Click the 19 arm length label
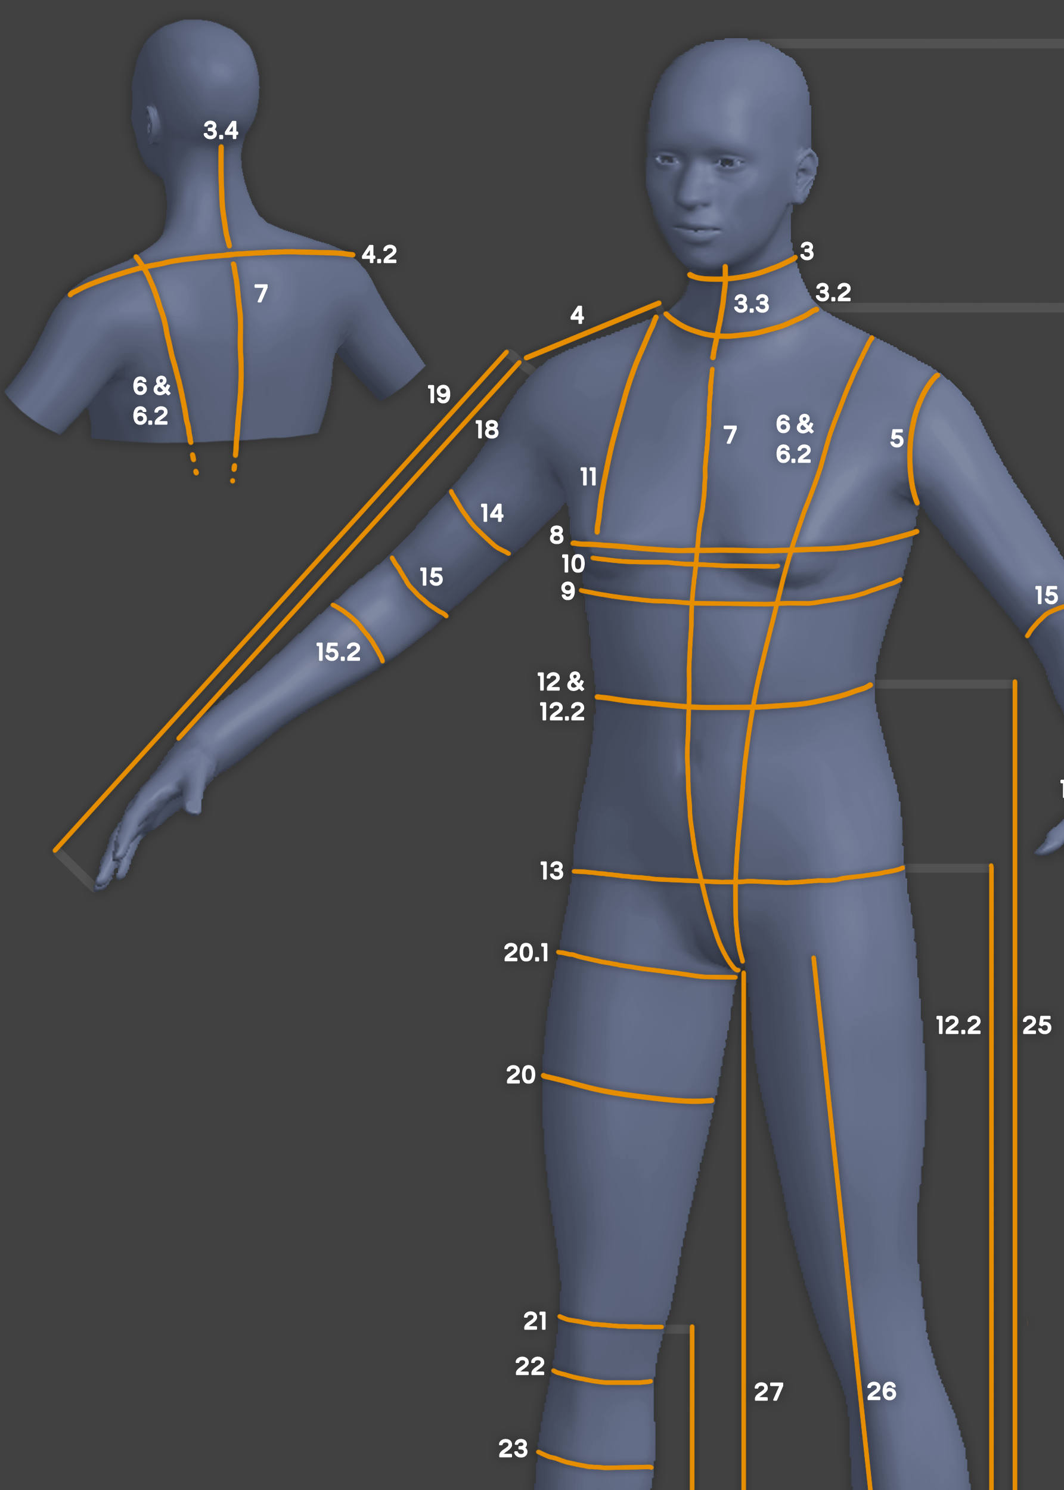The height and width of the screenshot is (1490, 1064). pos(438,395)
